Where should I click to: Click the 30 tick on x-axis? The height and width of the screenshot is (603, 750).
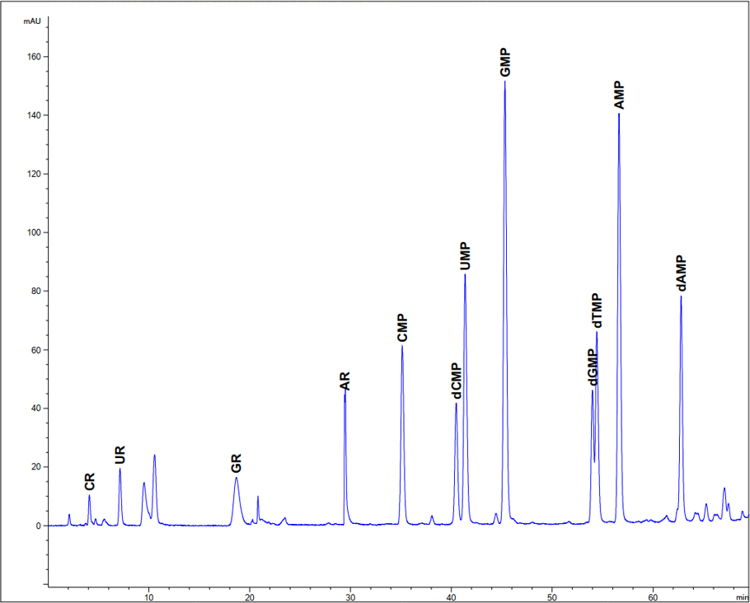tap(350, 596)
